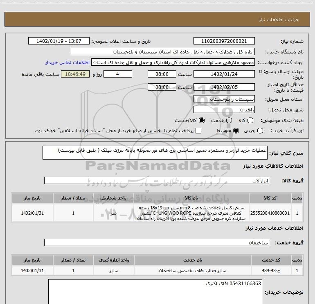Click the announcement date field 1402/01/19 - 13:07
The image size is (315, 304).
[59, 41]
